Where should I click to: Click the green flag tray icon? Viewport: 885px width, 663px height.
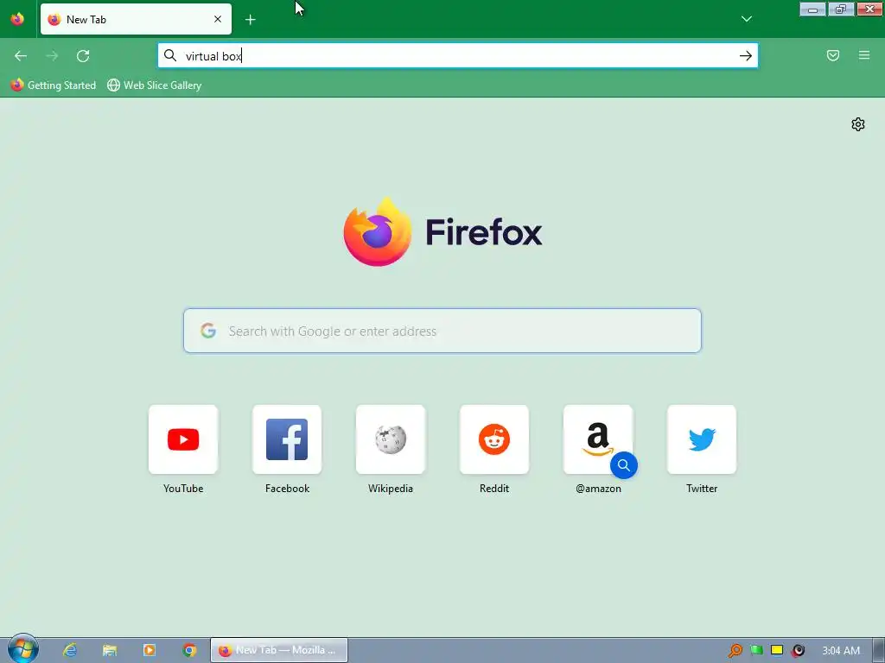pos(756,651)
